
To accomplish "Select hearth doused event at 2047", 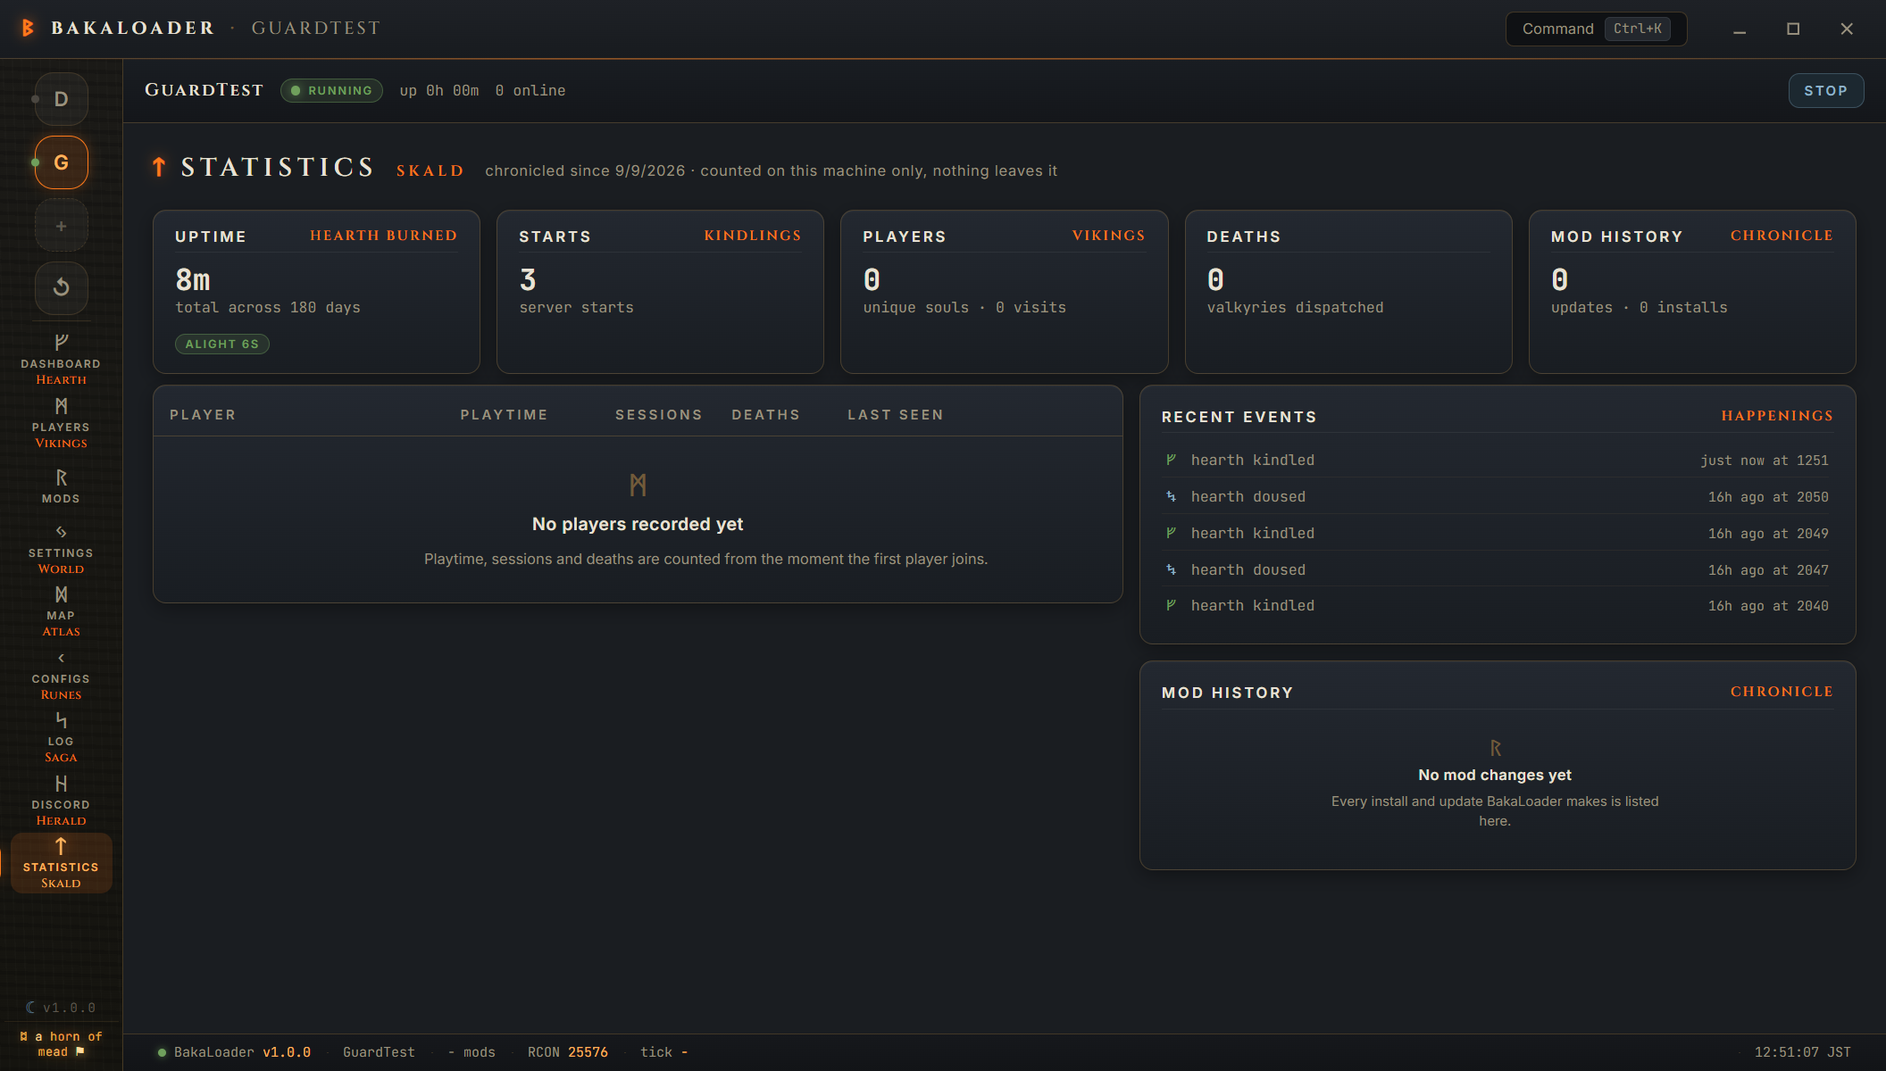I will [1497, 569].
